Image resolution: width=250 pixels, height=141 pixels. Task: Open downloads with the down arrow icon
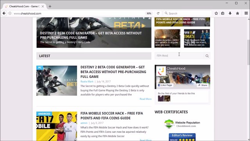point(230,13)
